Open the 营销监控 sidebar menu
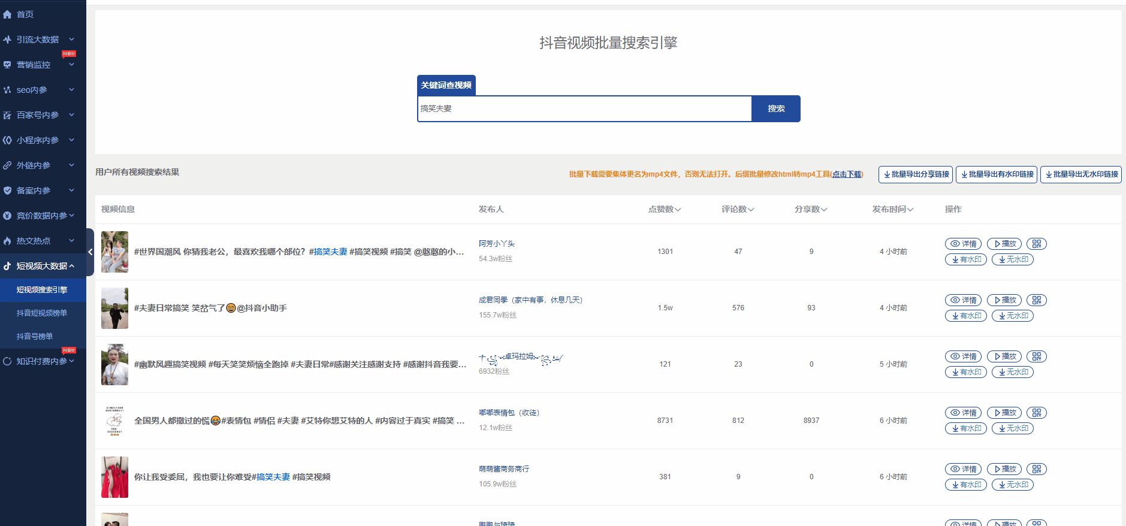1126x526 pixels. tap(43, 65)
